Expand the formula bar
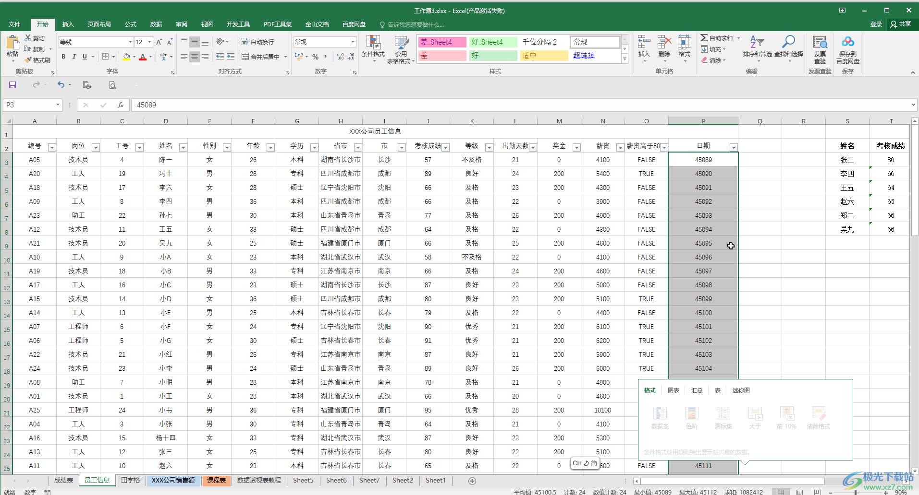Screen dimensions: 919x495 point(913,105)
